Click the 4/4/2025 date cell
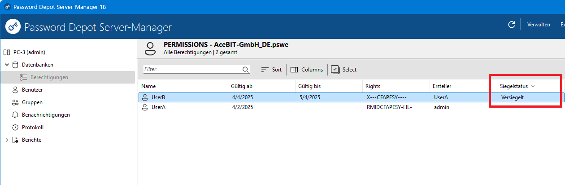Image resolution: width=565 pixels, height=185 pixels. pos(243,97)
